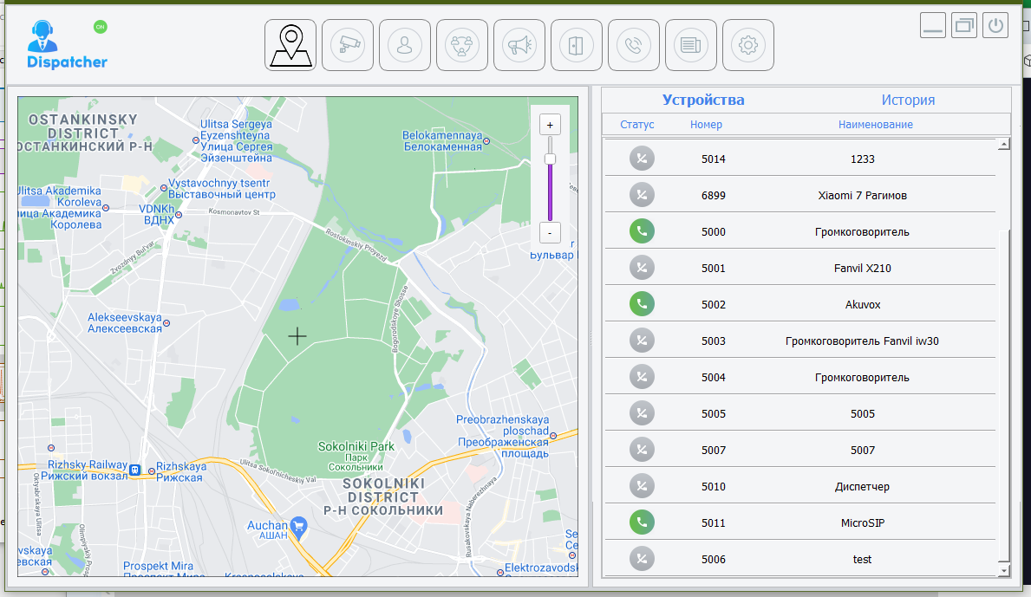The image size is (1031, 597).
Task: Click green call icon for device 5000
Action: coord(642,231)
